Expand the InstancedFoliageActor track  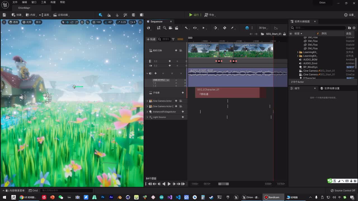(x=147, y=112)
